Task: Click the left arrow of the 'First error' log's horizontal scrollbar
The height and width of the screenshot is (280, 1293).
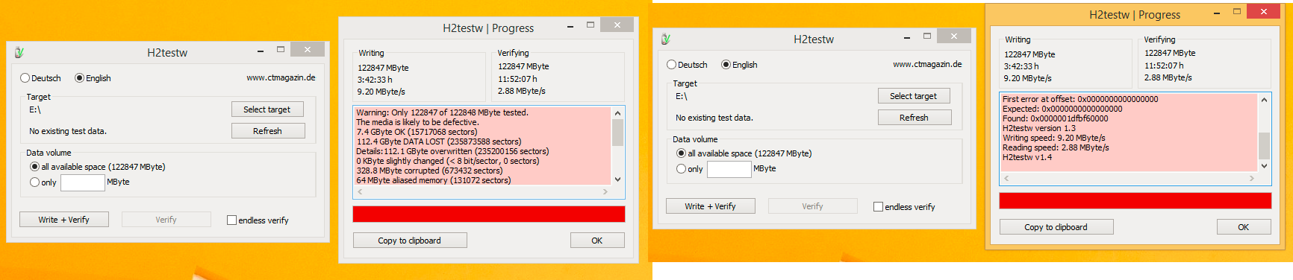Action: (1006, 178)
